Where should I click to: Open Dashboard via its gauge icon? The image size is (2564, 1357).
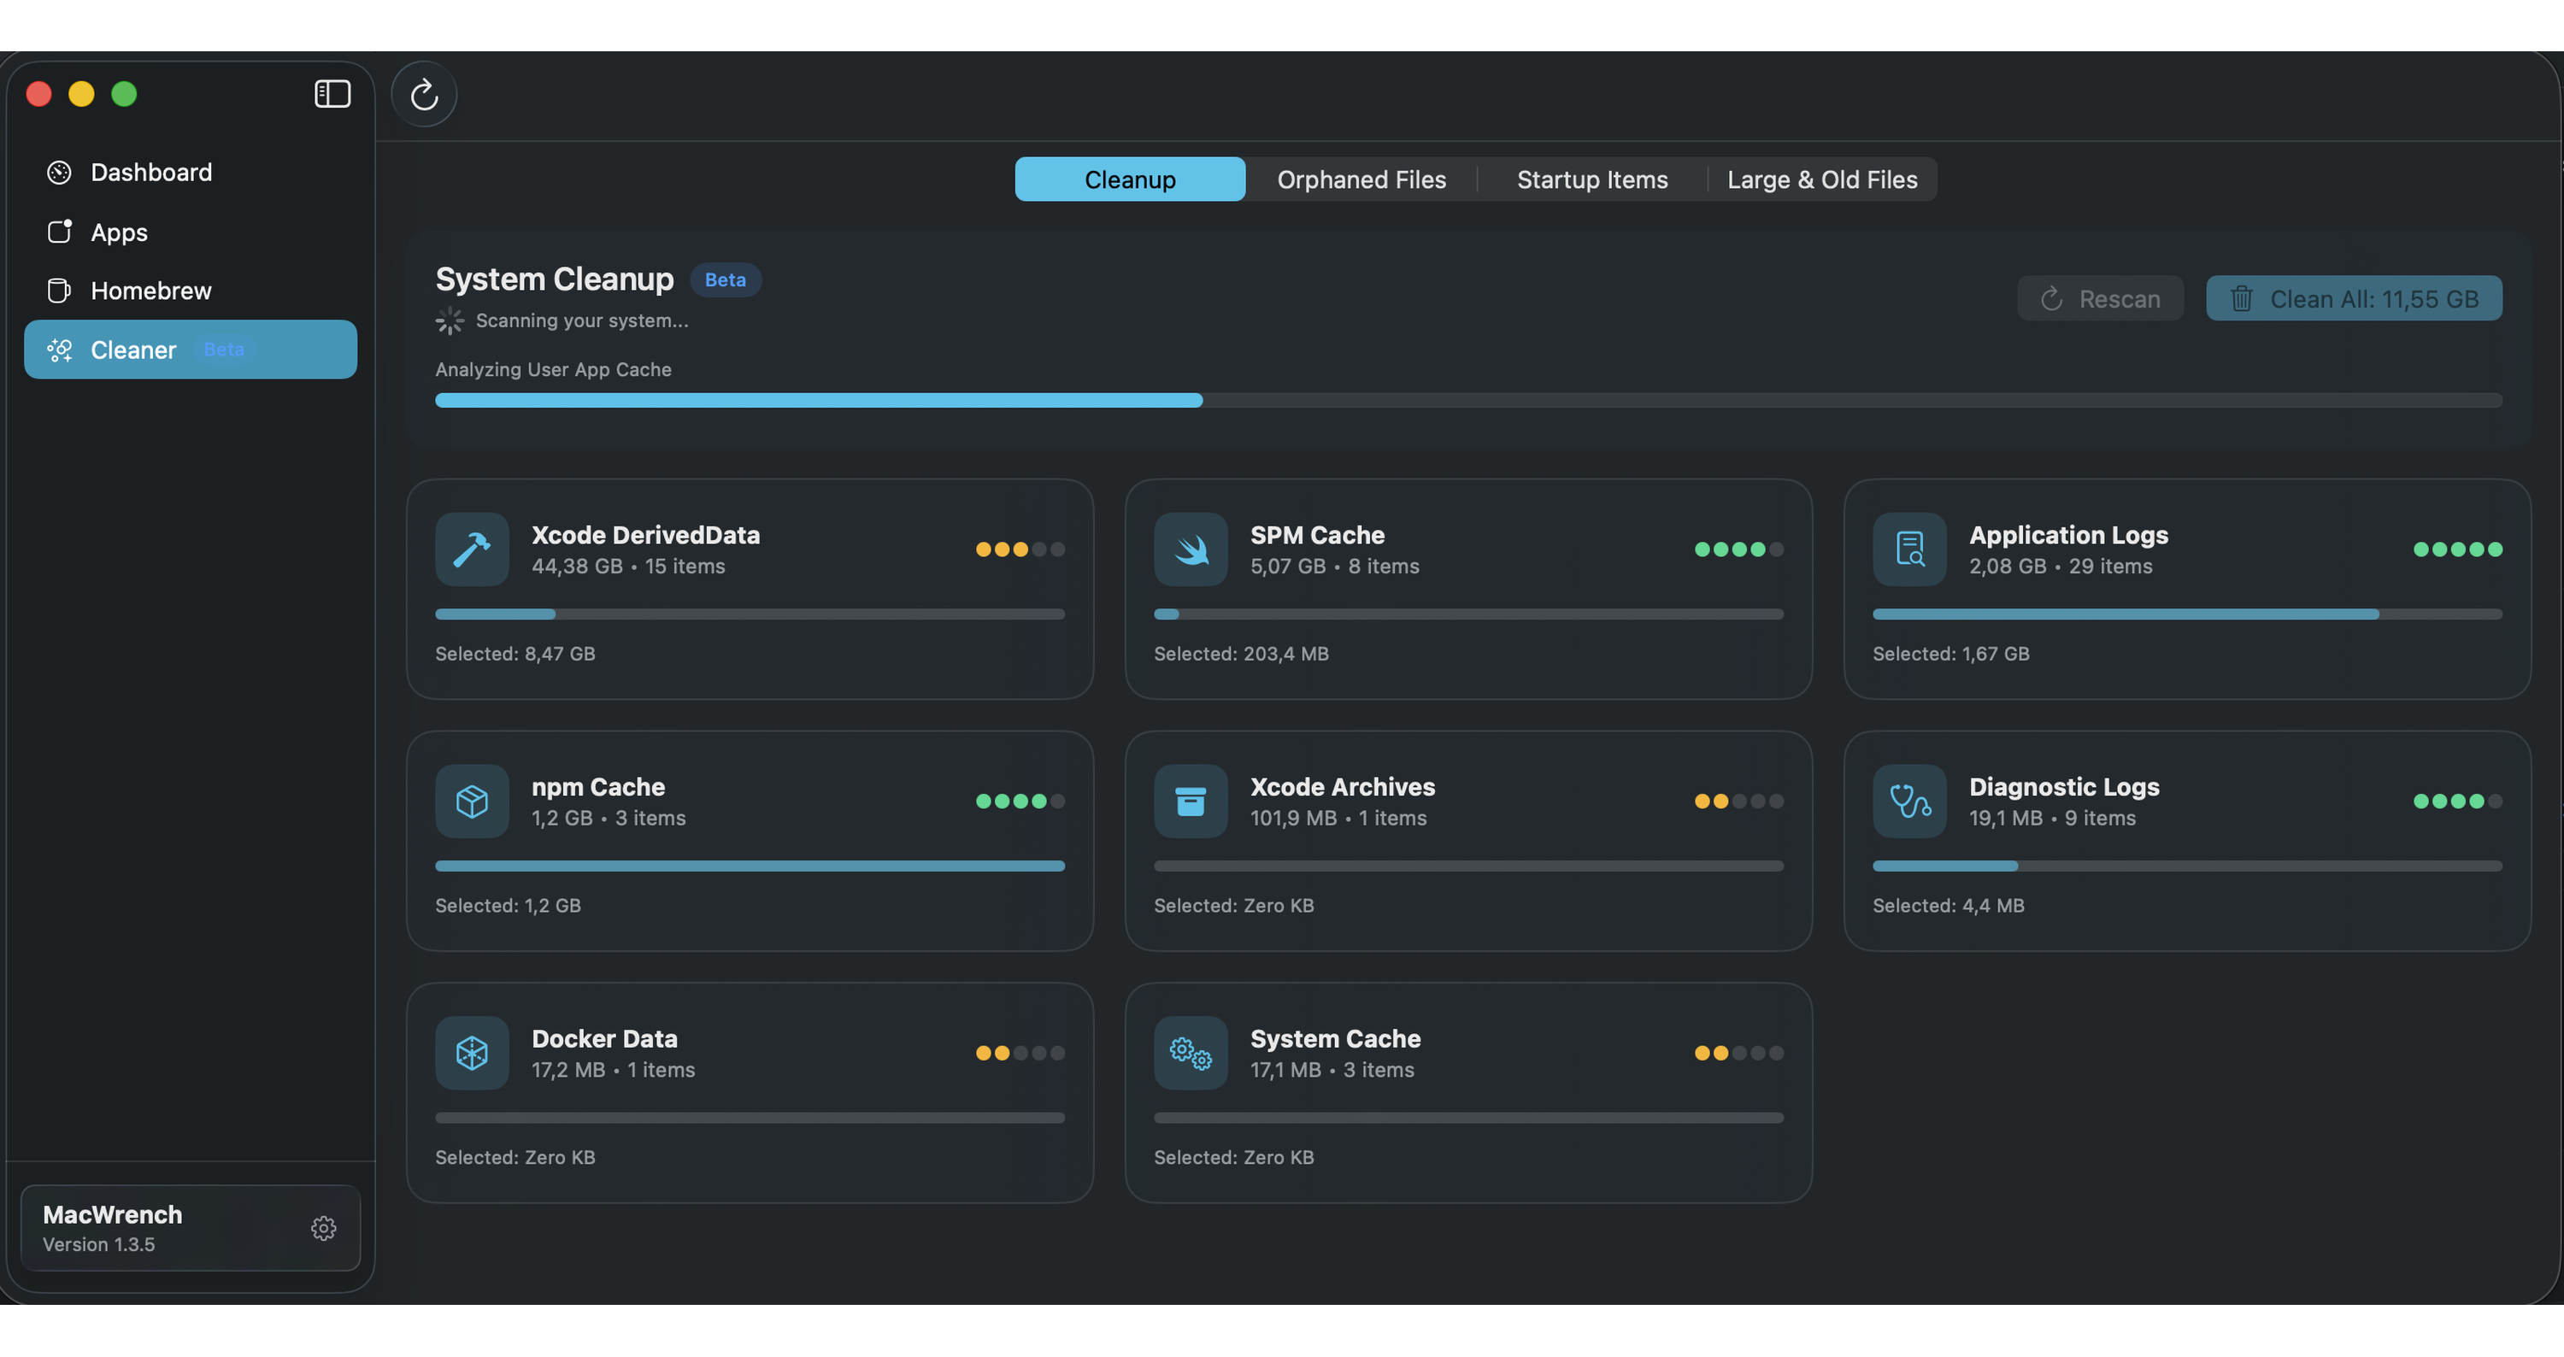tap(60, 172)
